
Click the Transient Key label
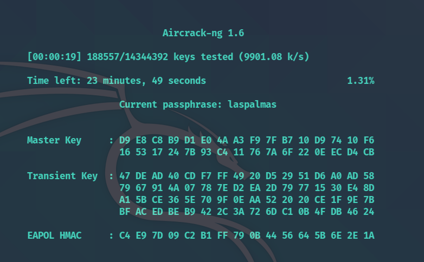[62, 176]
